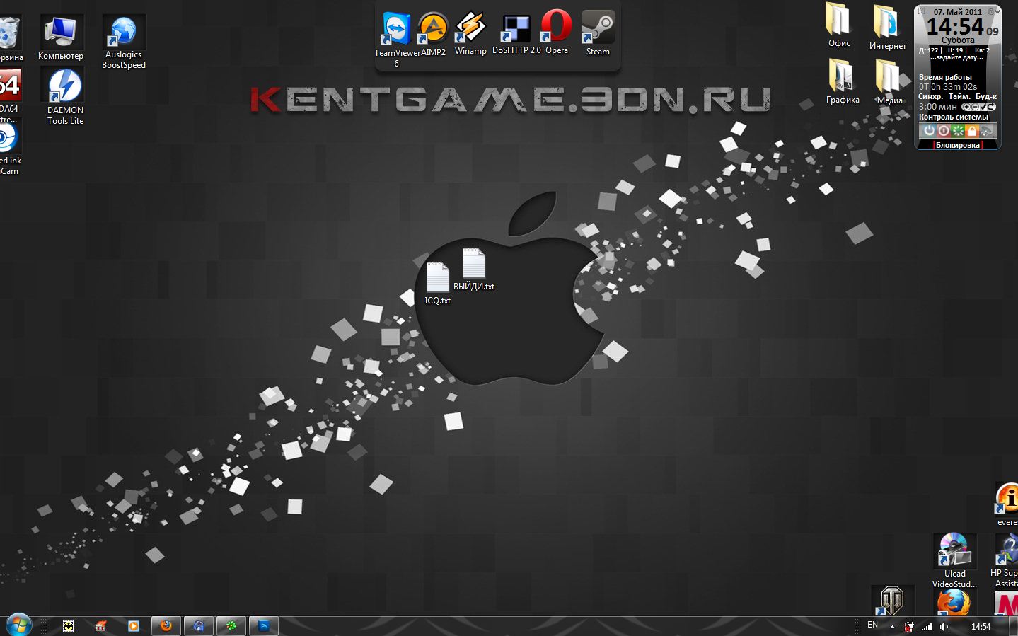Viewport: 1018px width, 636px height.
Task: Decrease widget timer with minus button
Action: (x=976, y=107)
